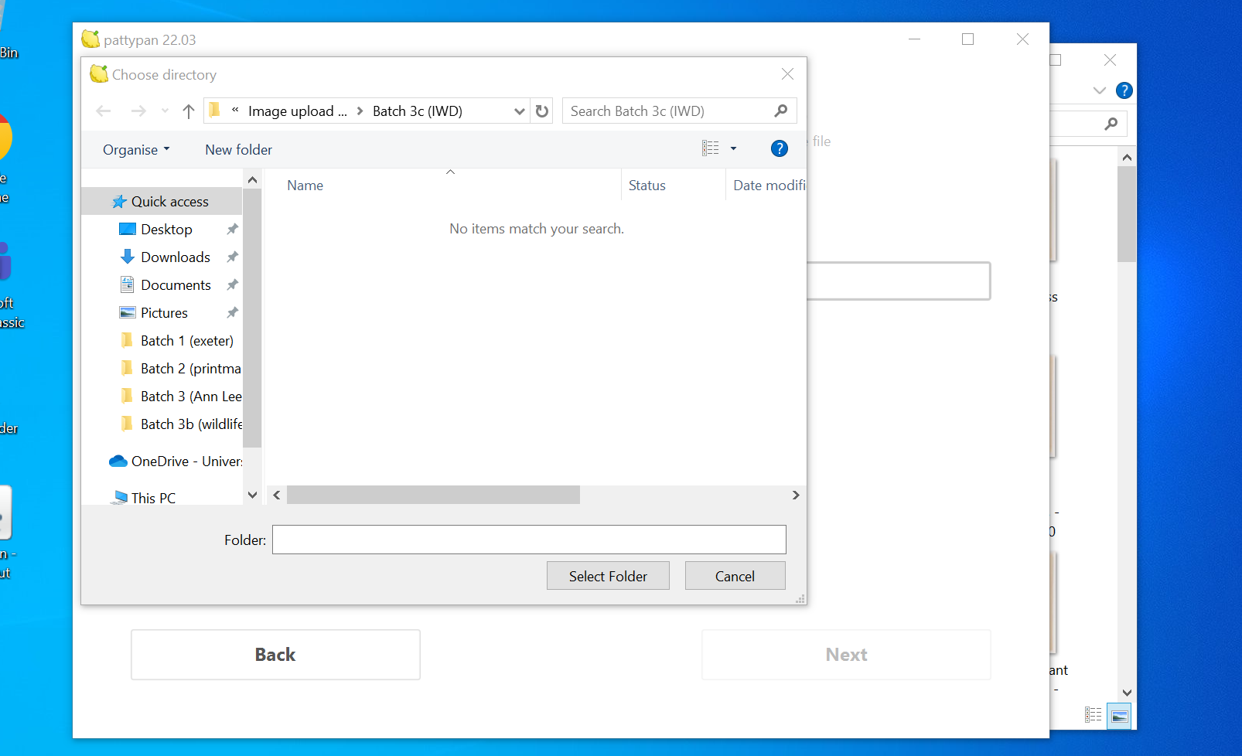Switch background Explorer to details view
1242x756 pixels.
point(1094,715)
